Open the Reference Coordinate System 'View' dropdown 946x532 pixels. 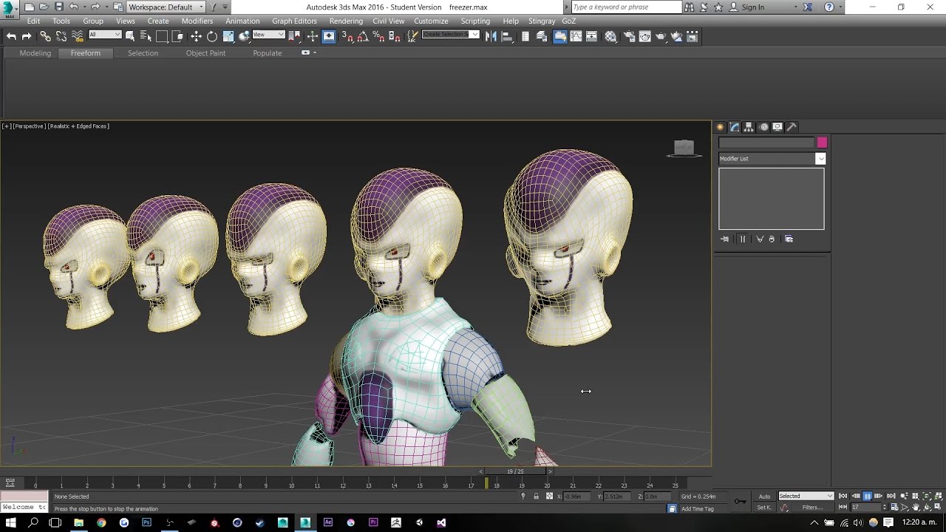coord(268,35)
